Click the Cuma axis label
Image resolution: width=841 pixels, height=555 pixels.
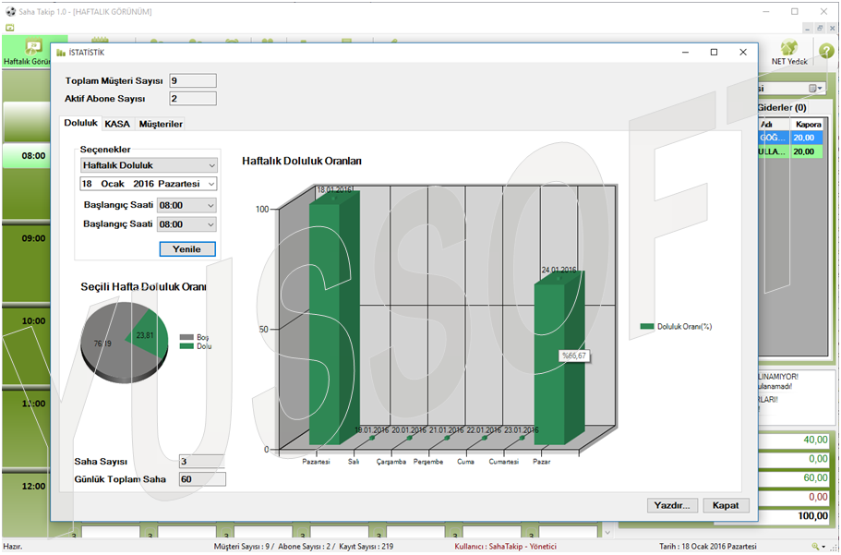tap(465, 462)
